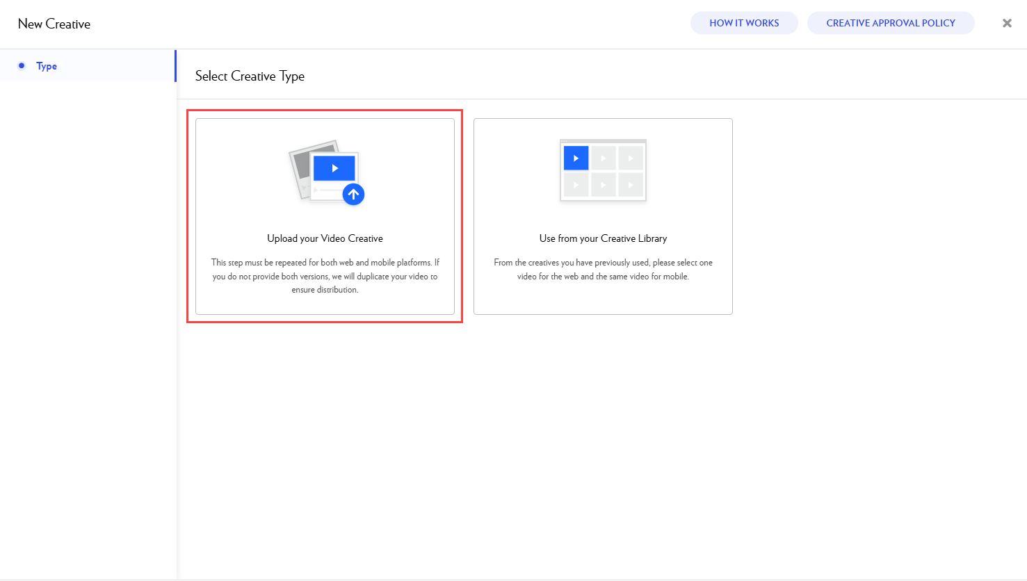Click the blue play tile in library grid
Image resolution: width=1027 pixels, height=581 pixels.
pyautogui.click(x=576, y=158)
